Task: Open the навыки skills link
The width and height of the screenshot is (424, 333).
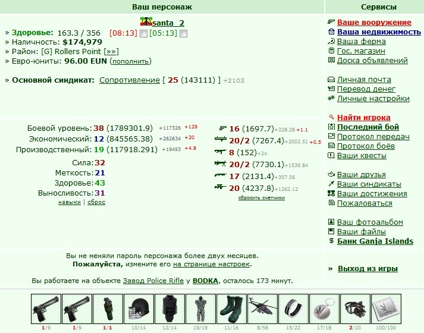Action: pyautogui.click(x=70, y=202)
